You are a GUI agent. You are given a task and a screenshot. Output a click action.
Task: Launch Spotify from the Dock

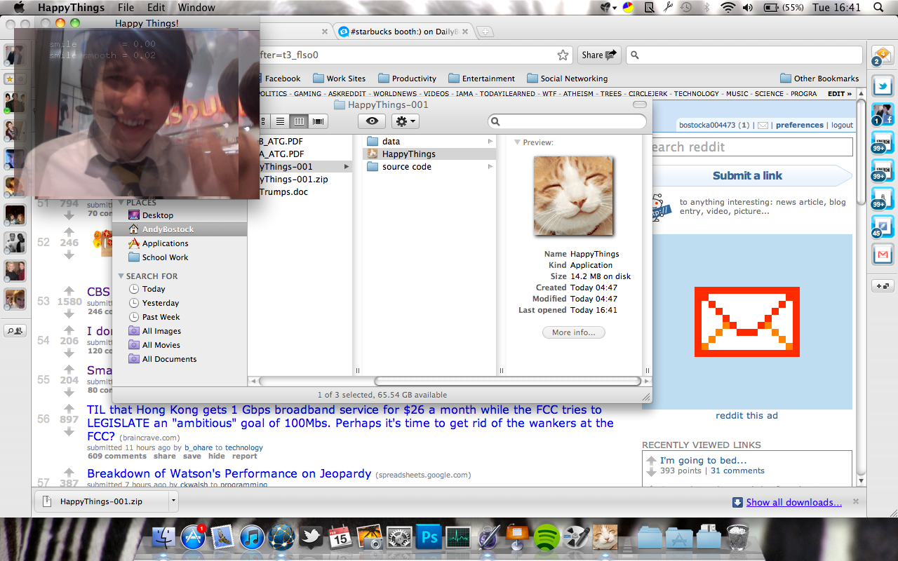point(546,538)
